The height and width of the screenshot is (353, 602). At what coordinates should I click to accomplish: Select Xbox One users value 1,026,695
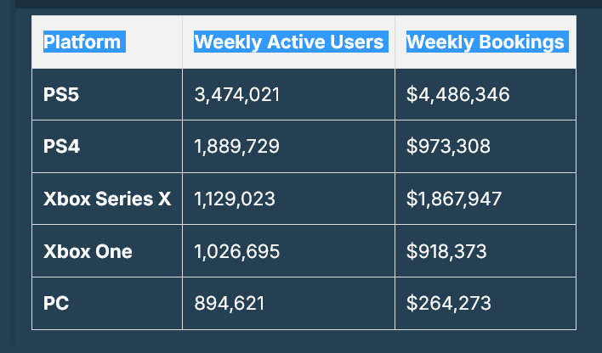237,252
